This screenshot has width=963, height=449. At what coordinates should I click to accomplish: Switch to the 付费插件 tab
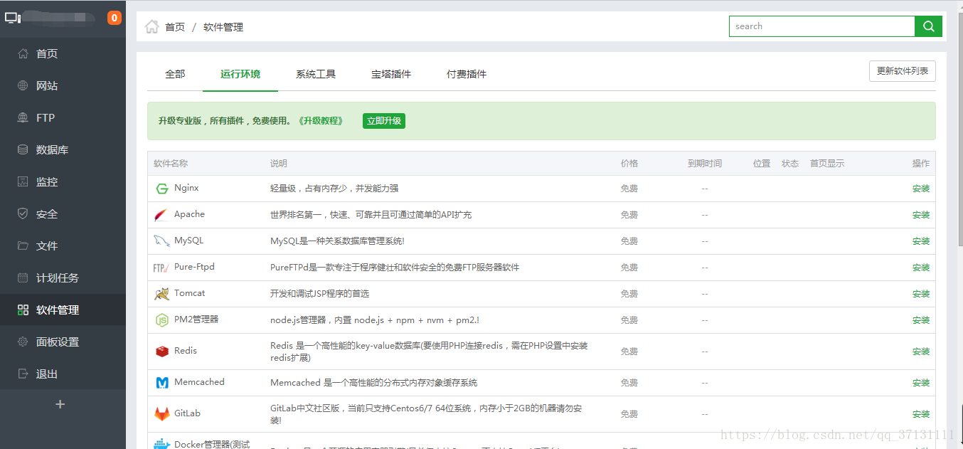point(467,74)
